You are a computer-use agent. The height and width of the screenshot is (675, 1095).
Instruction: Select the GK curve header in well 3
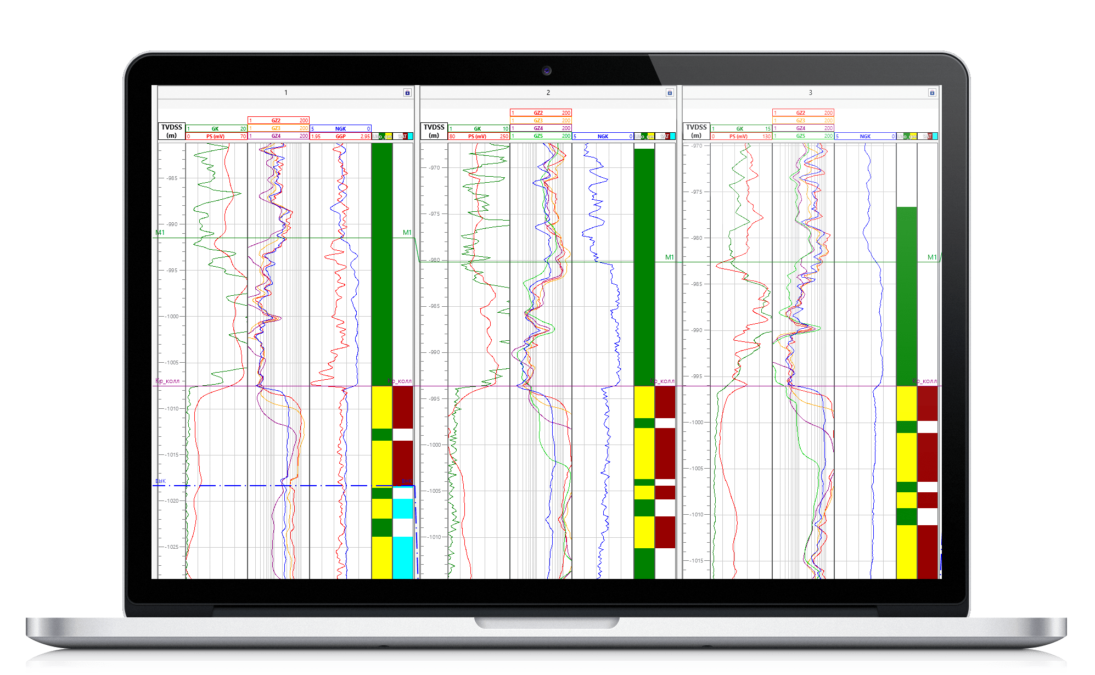coord(741,129)
